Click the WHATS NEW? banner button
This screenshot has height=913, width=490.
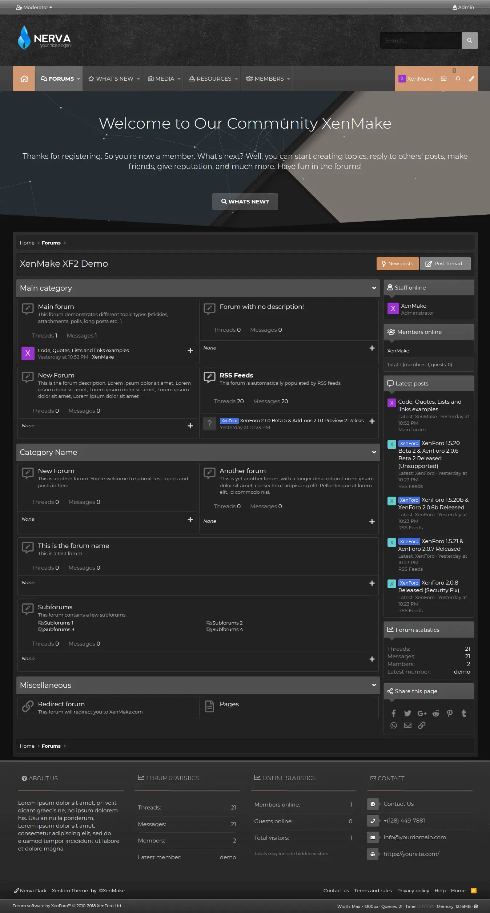(x=245, y=202)
